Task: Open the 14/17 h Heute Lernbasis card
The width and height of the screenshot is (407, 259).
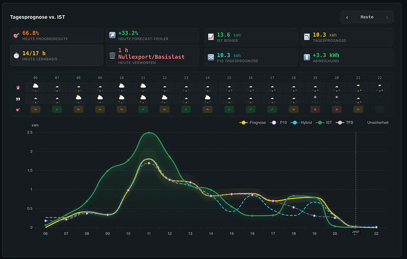Action: (57, 55)
